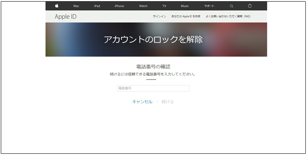
Task: Open the shopping bag icon
Action: pos(250,6)
